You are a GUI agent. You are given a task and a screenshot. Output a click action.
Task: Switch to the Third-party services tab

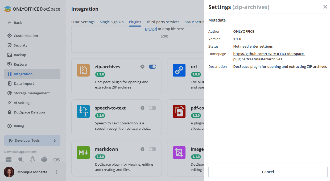click(x=163, y=22)
